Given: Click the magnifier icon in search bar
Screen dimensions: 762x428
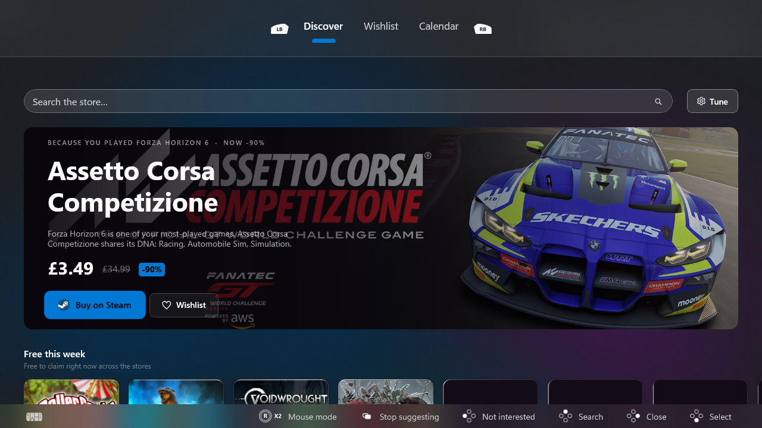Looking at the screenshot, I should tap(658, 102).
